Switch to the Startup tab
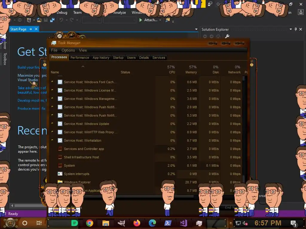 (x=118, y=58)
